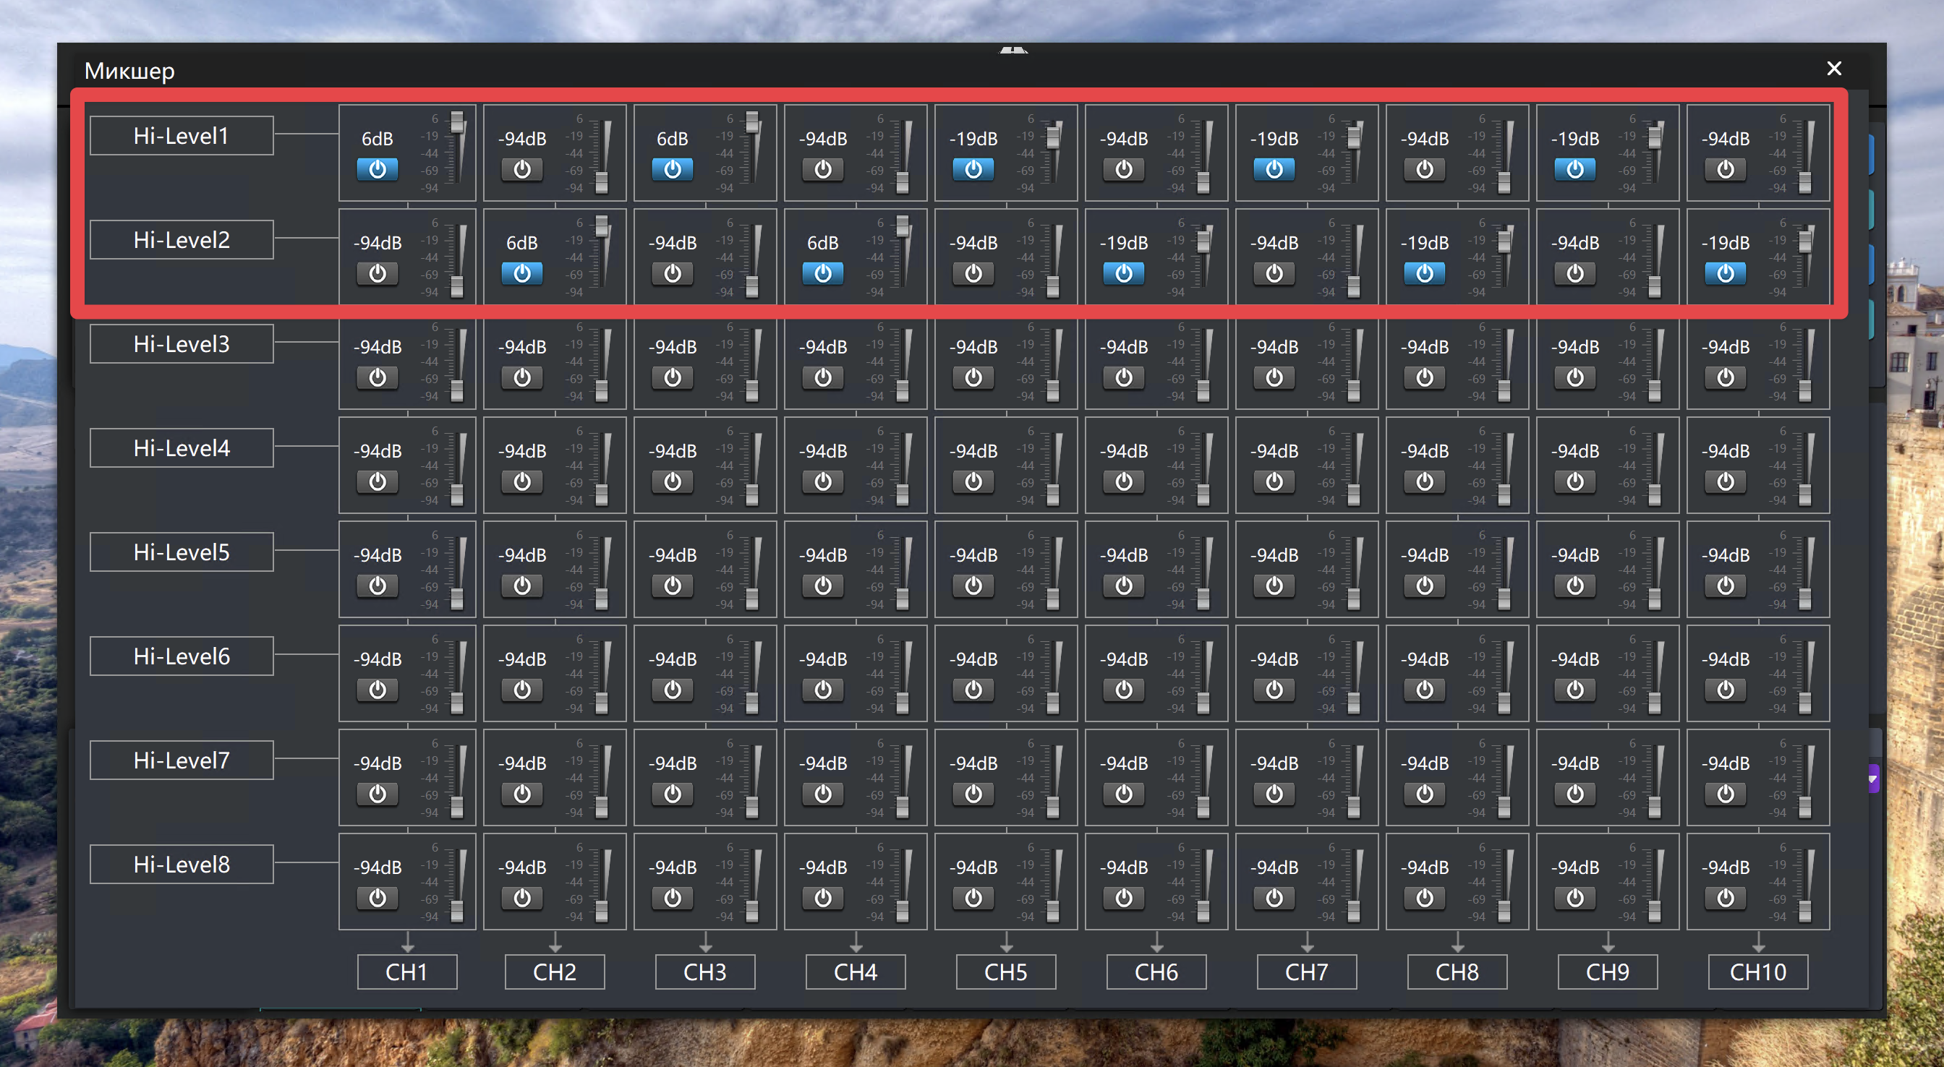Toggle power for Hi-Level4 to CH5

coord(973,481)
